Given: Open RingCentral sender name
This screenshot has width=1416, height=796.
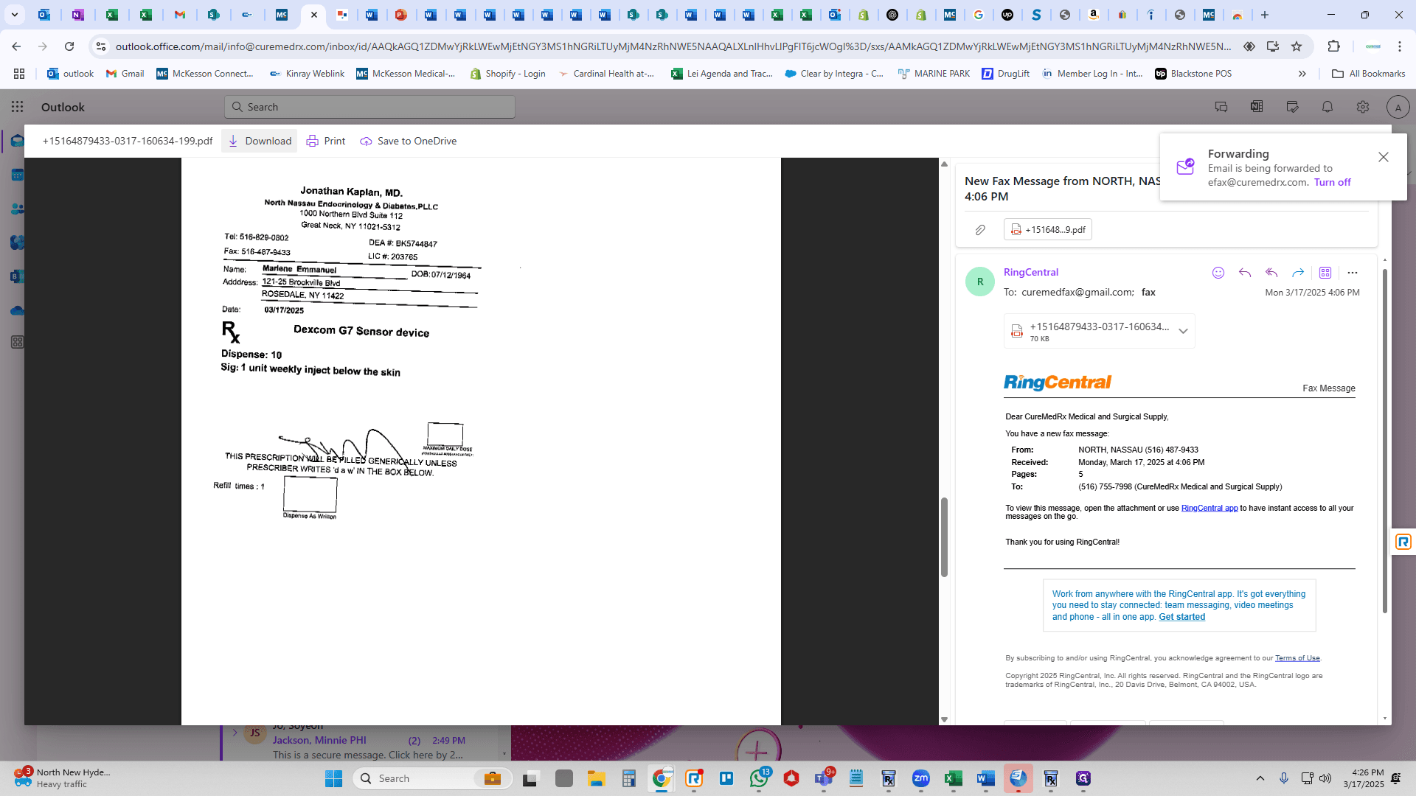Looking at the screenshot, I should pyautogui.click(x=1030, y=272).
